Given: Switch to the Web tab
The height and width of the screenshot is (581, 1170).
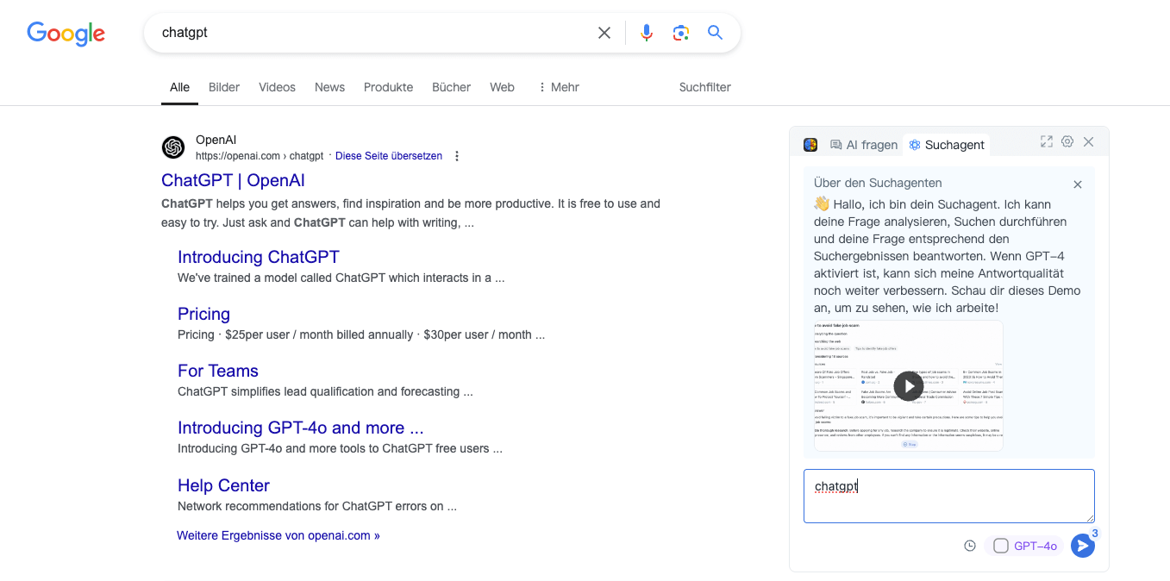Looking at the screenshot, I should [502, 87].
